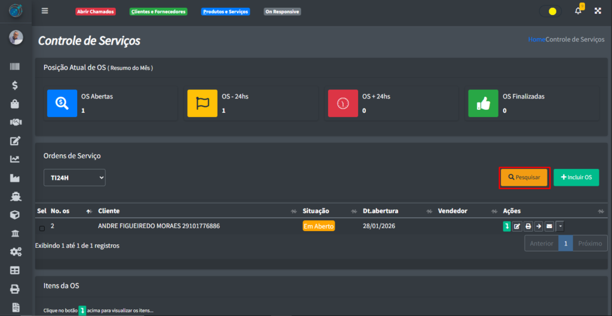Send service order 2 by email
Image resolution: width=612 pixels, height=316 pixels.
tap(549, 226)
